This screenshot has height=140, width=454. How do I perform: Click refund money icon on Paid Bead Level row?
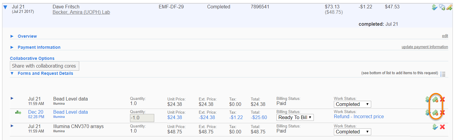pos(435,99)
